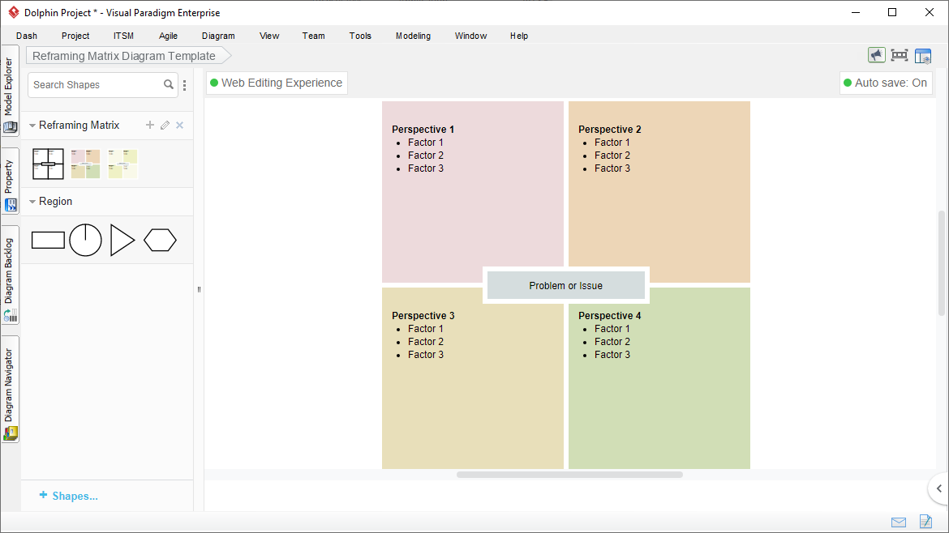Click the Perspective 1 heading text
Viewport: 949px width, 533px height.
pos(423,130)
